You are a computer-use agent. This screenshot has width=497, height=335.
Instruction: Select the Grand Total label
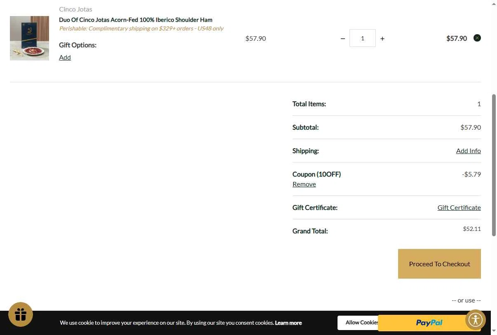310,231
